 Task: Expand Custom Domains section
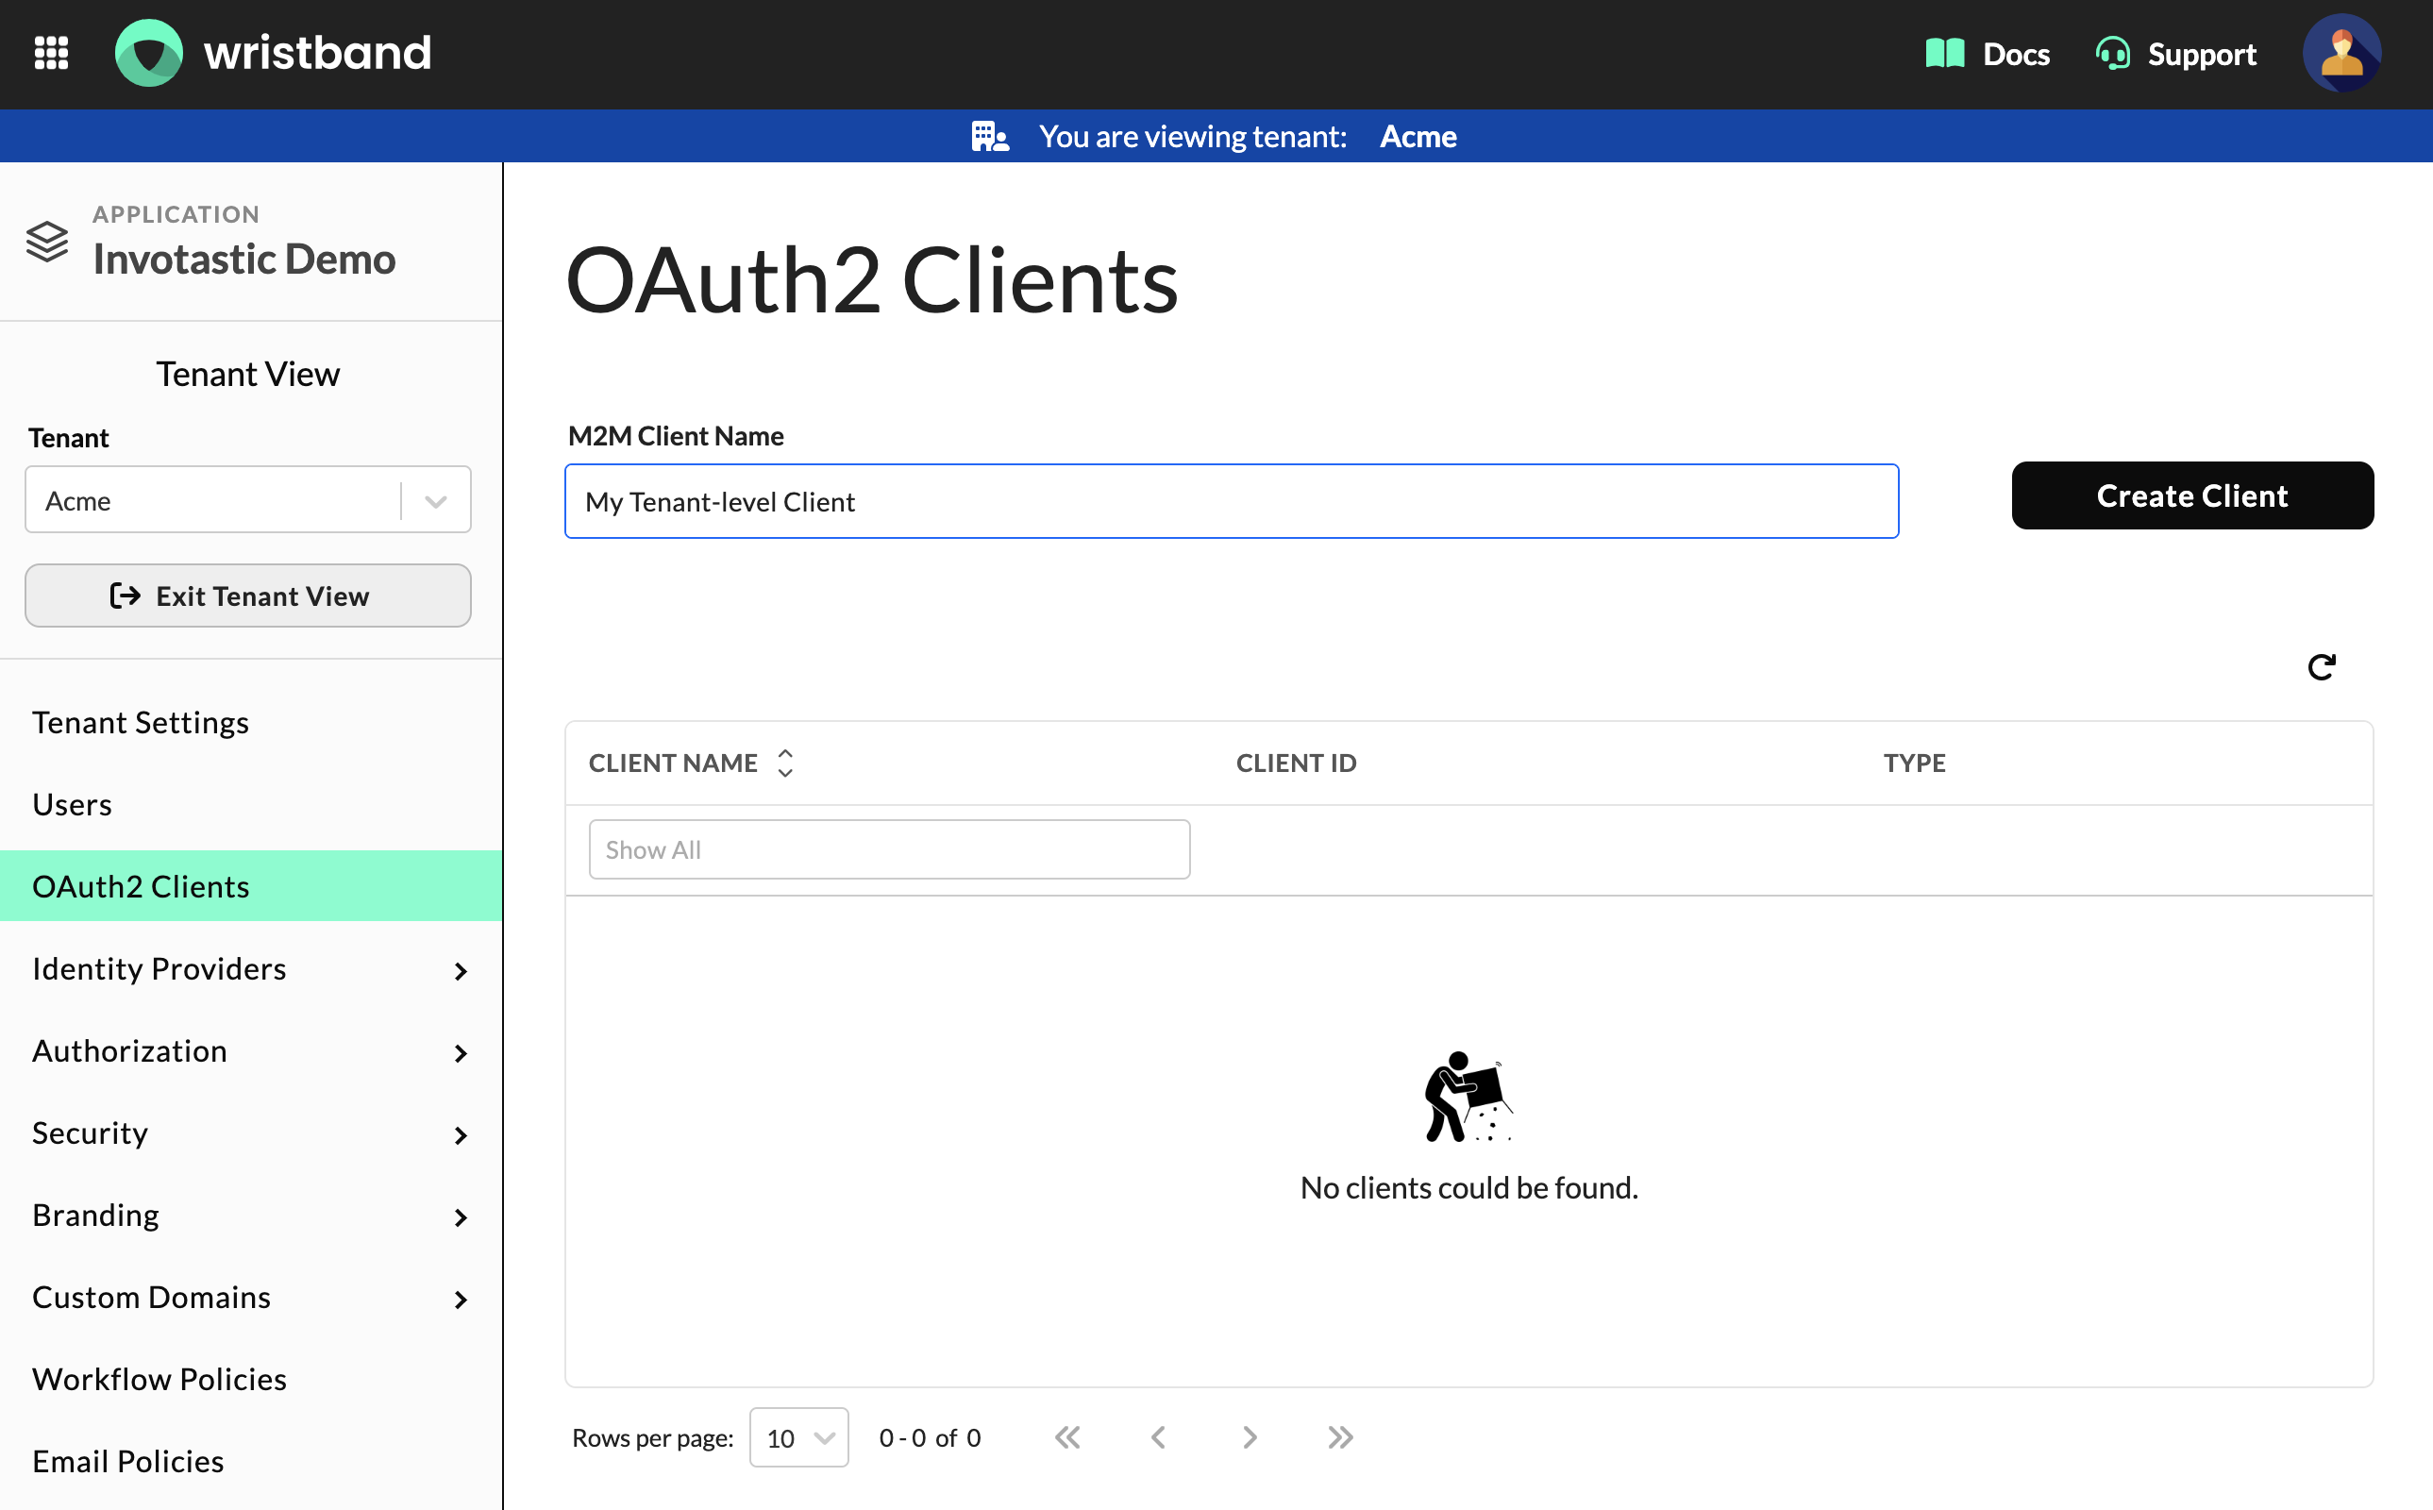[251, 1297]
